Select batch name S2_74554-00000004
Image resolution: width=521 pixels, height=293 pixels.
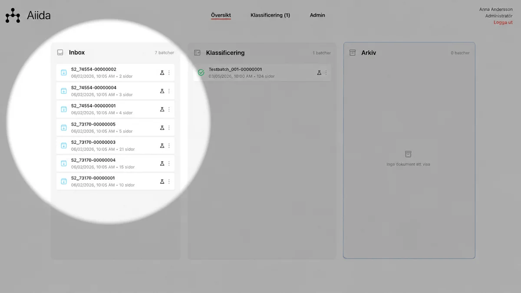[x=94, y=88]
